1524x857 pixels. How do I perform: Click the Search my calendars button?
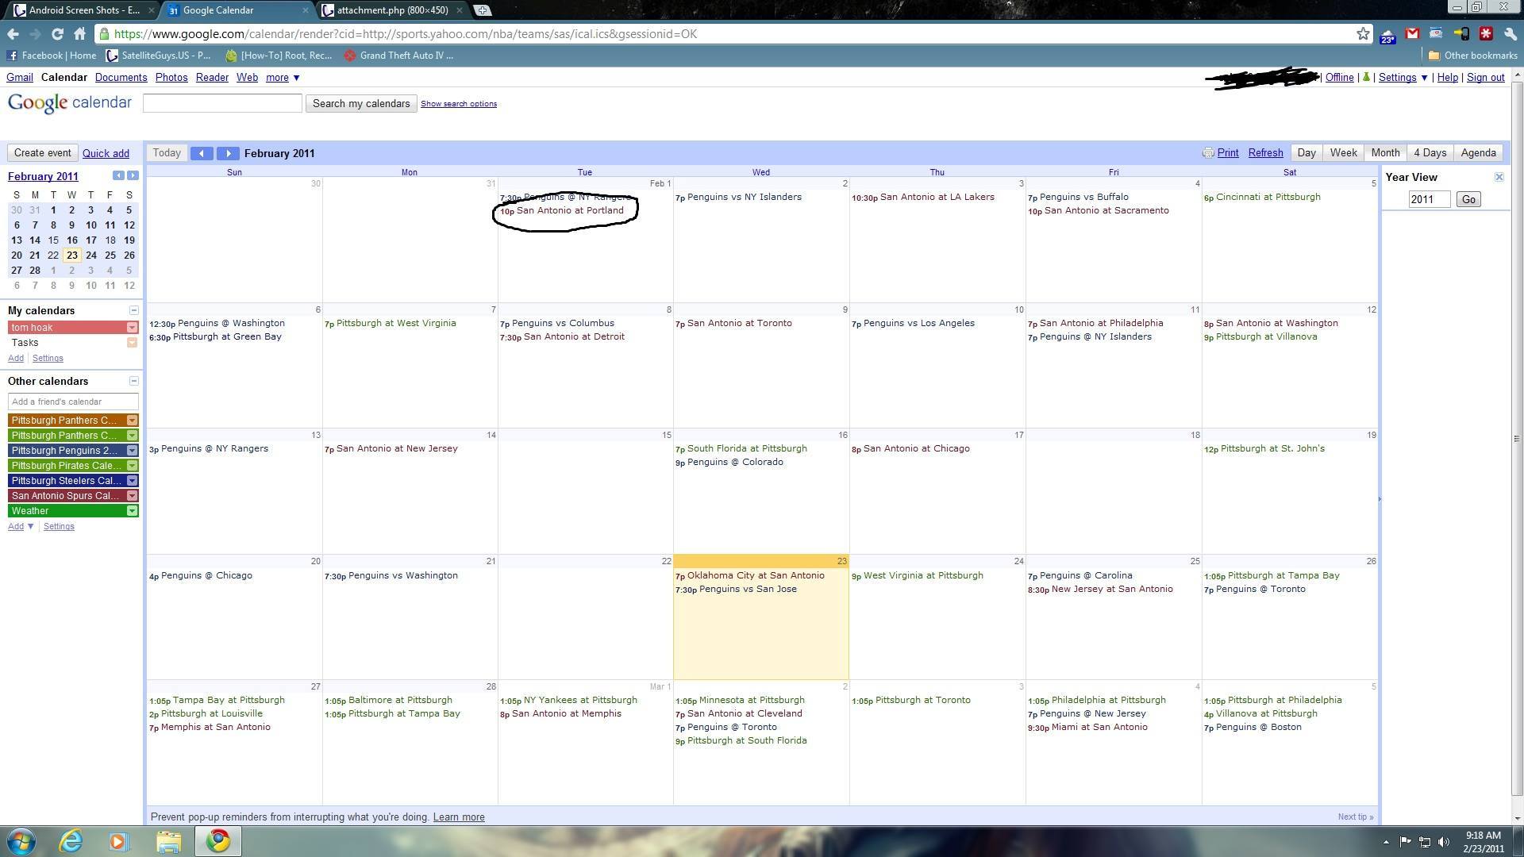361,104
